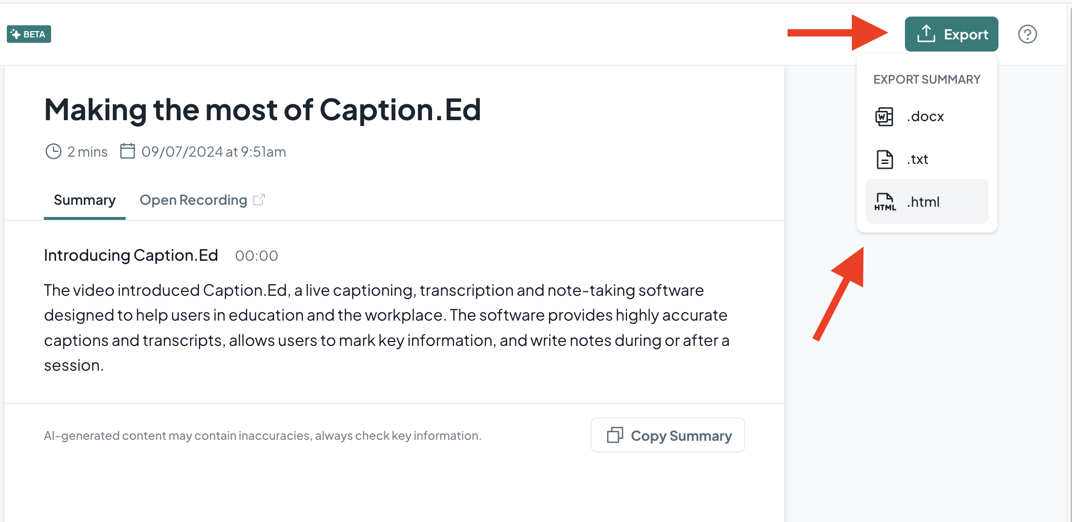This screenshot has height=522, width=1072.
Task: Click the upload arrow icon on Export
Action: click(926, 34)
